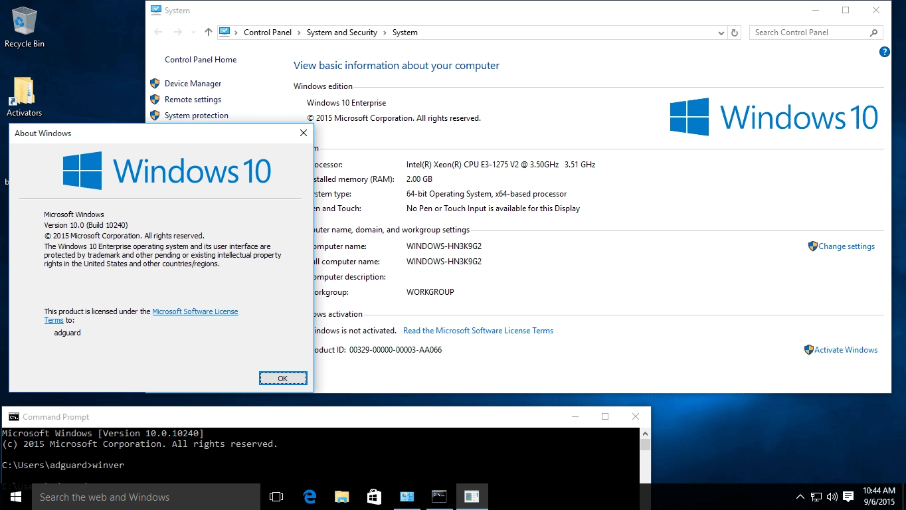Open the Start menu
The width and height of the screenshot is (906, 510).
pyautogui.click(x=15, y=497)
